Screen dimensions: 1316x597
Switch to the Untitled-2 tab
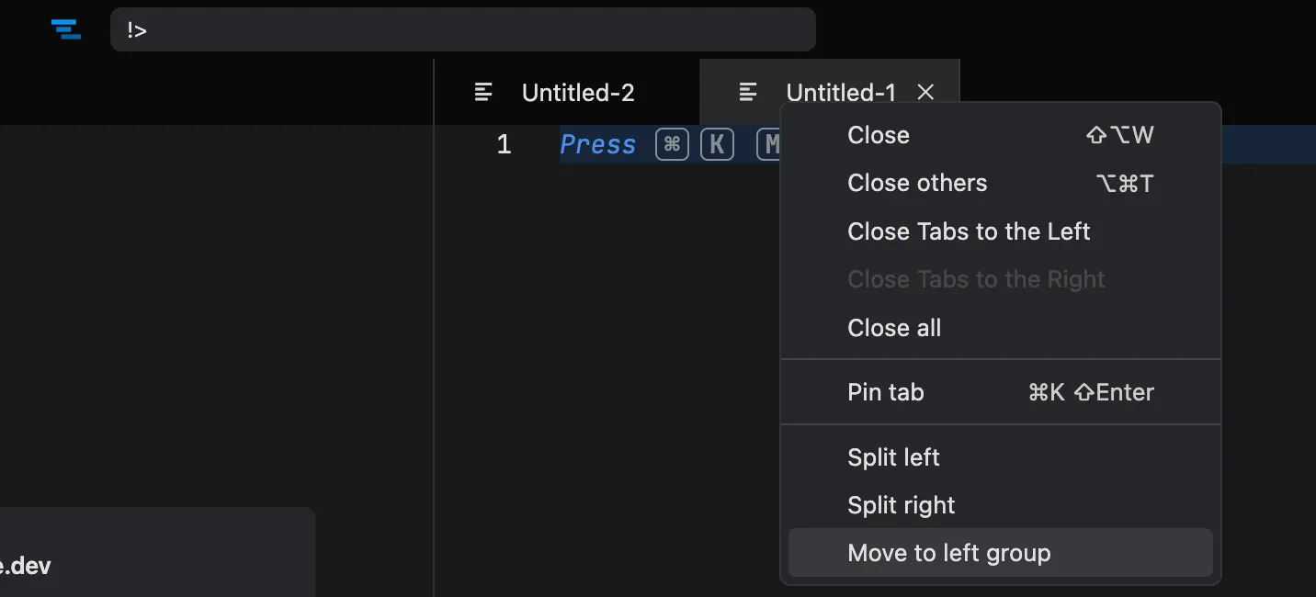click(x=577, y=92)
